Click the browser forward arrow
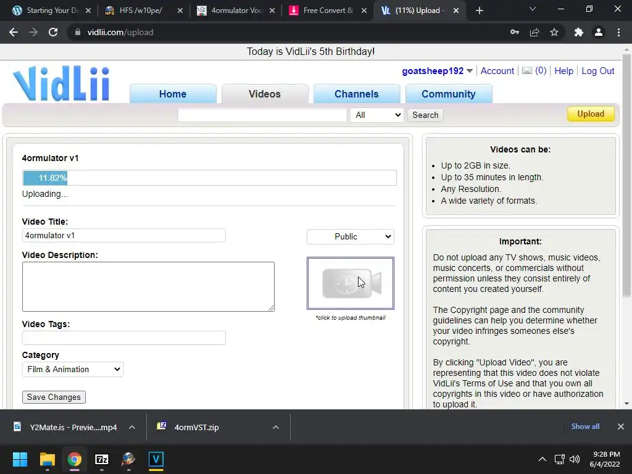This screenshot has width=632, height=474. click(33, 32)
